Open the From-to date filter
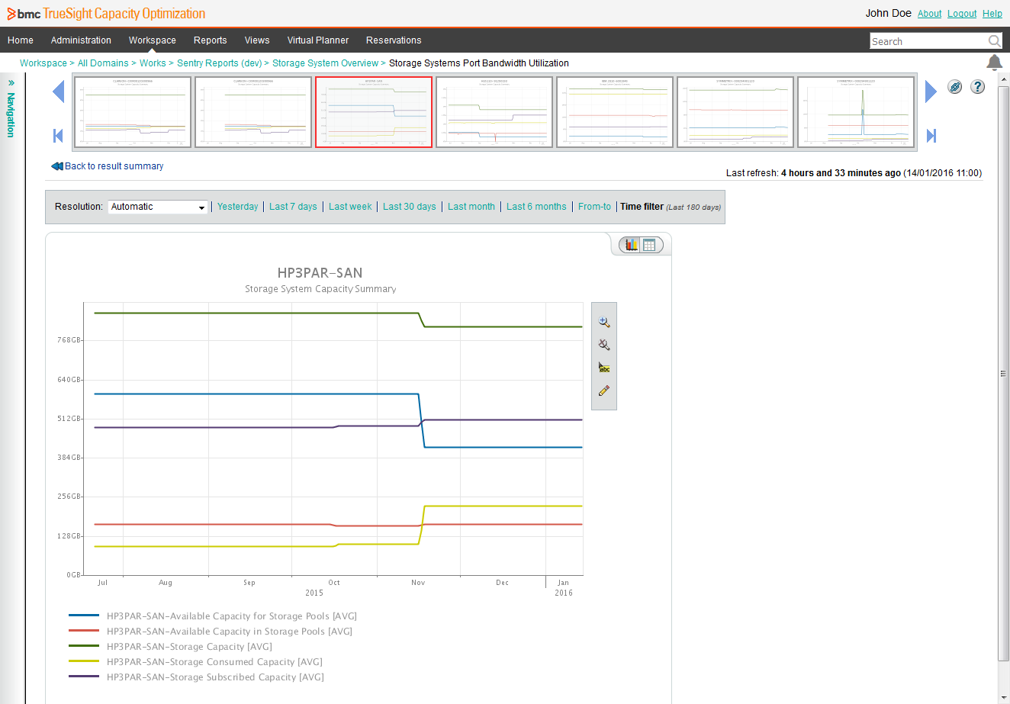 (x=594, y=207)
